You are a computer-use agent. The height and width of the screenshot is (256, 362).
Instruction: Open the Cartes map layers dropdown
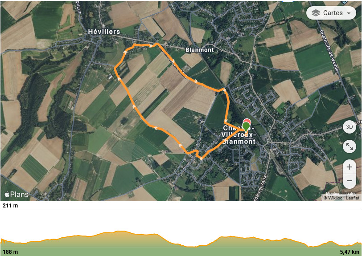pos(331,12)
